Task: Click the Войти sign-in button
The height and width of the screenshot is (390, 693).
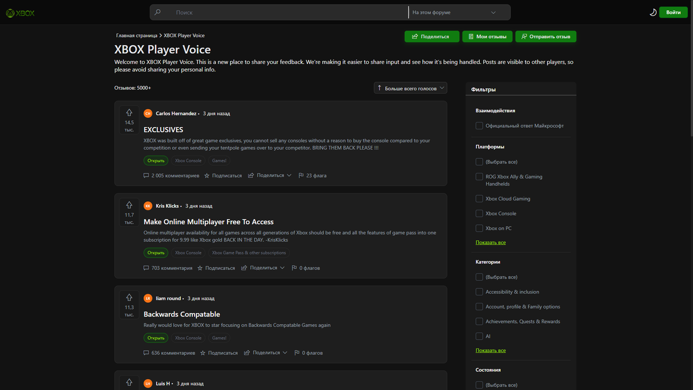Action: tap(673, 12)
